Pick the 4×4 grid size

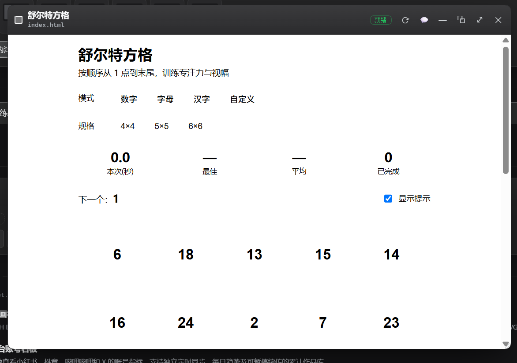(127, 126)
